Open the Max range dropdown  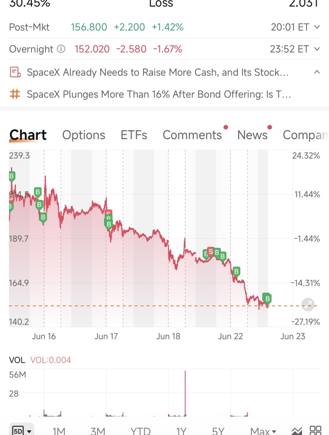coord(263,431)
